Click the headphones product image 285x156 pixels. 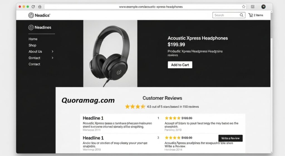110,54
